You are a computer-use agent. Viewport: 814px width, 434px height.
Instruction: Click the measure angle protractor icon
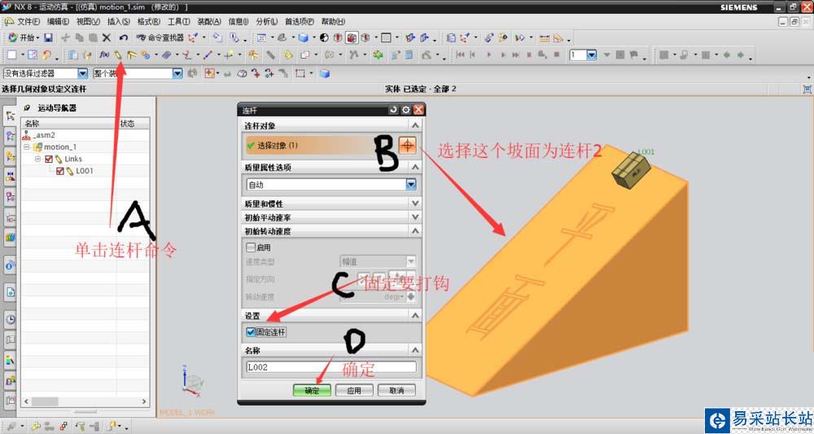(x=558, y=38)
